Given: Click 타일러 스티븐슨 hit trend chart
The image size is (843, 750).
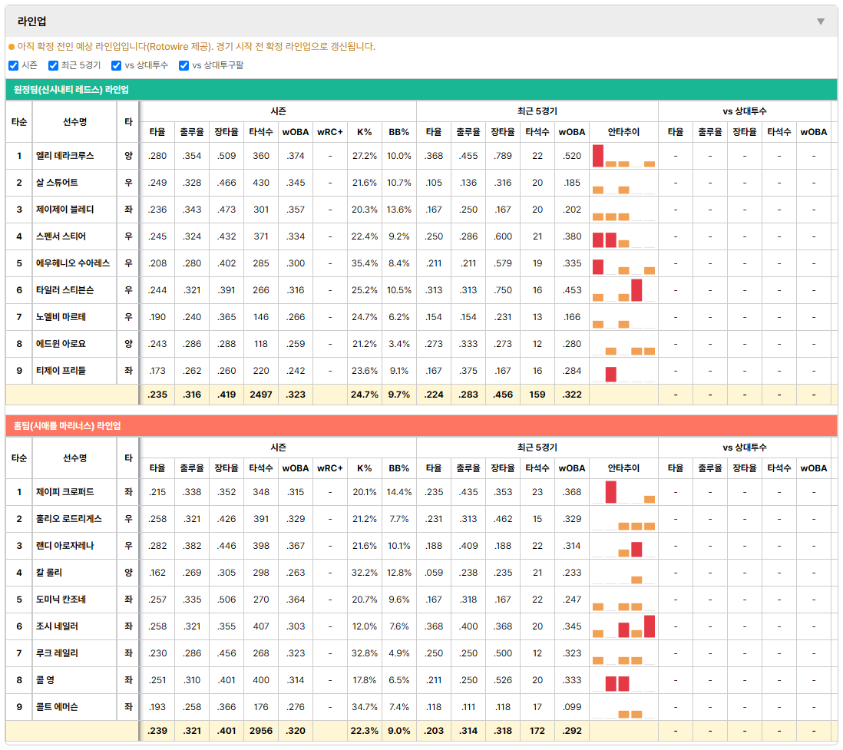Looking at the screenshot, I should click(623, 290).
